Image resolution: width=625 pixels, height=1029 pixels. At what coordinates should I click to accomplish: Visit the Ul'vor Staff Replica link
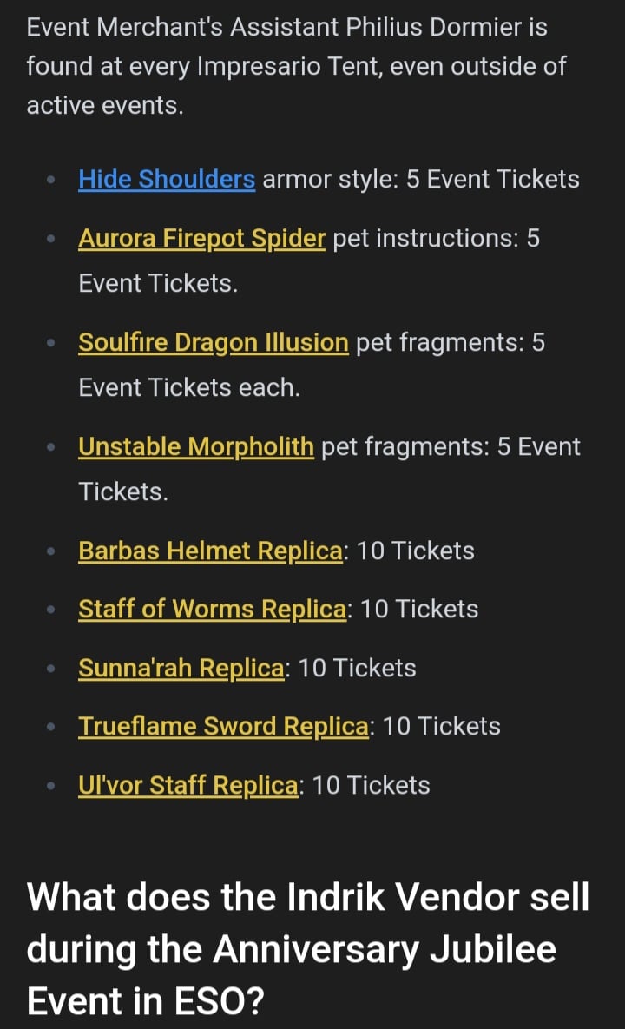pyautogui.click(x=187, y=786)
